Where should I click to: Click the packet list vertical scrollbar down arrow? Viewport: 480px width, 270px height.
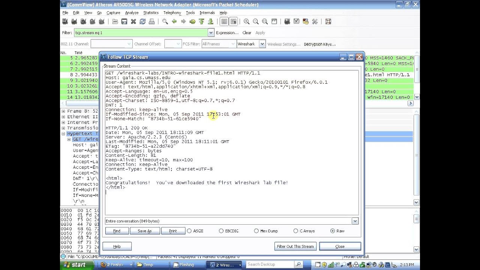click(x=417, y=97)
